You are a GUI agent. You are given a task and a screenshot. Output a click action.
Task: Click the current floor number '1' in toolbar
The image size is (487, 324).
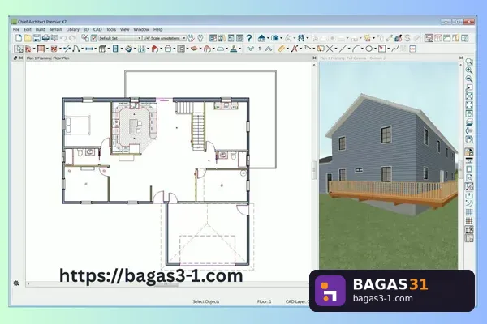click(x=260, y=49)
